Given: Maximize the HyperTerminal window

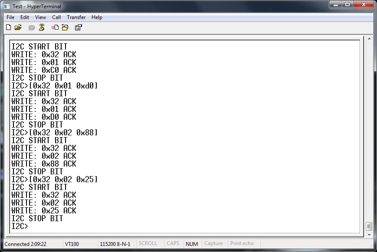Looking at the screenshot, I should pyautogui.click(x=347, y=5).
